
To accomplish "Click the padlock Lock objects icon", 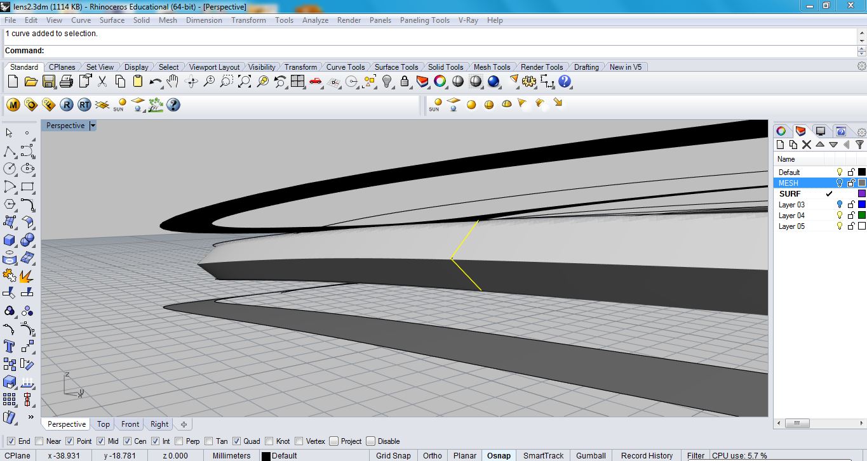I will (x=405, y=82).
